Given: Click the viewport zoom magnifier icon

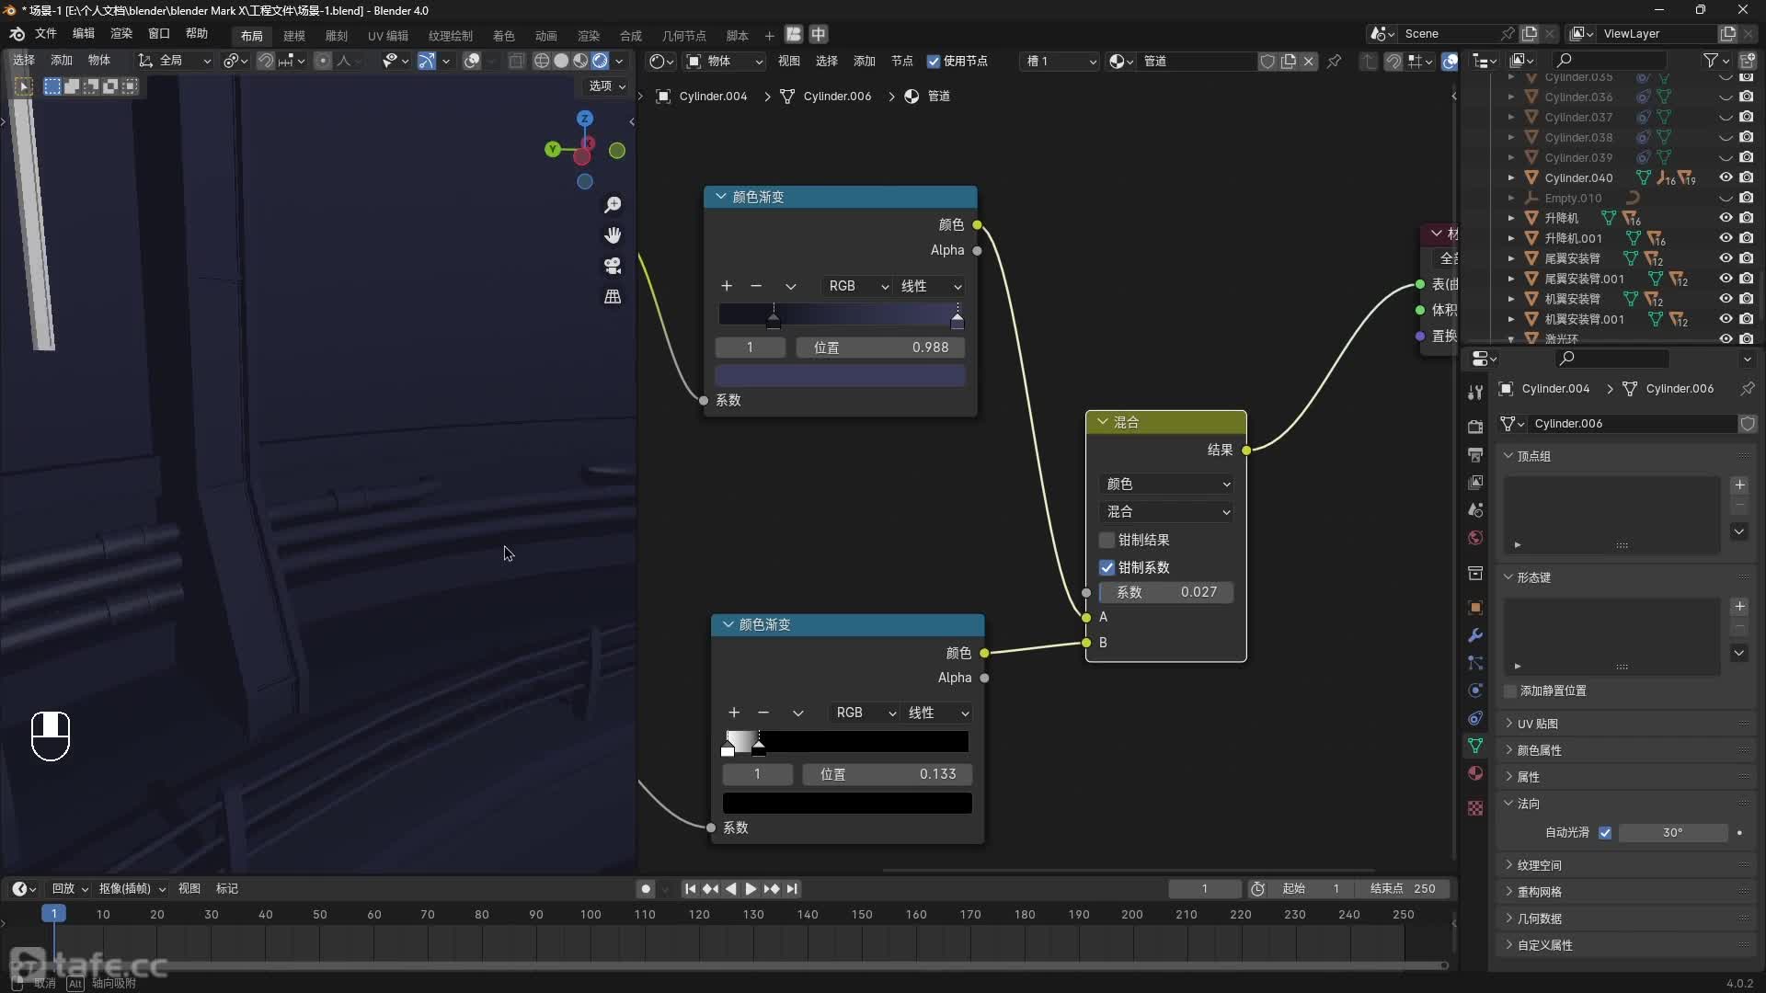Looking at the screenshot, I should pyautogui.click(x=613, y=204).
